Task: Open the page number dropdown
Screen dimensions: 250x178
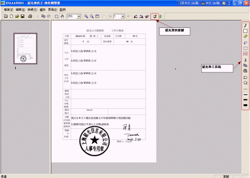Action: coord(123,16)
